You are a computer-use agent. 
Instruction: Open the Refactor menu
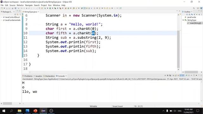coord(20,5)
